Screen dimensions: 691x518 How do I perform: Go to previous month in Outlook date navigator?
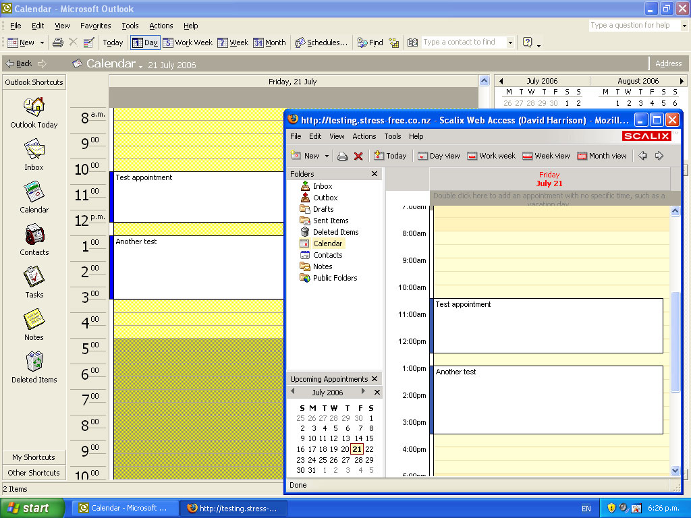501,81
